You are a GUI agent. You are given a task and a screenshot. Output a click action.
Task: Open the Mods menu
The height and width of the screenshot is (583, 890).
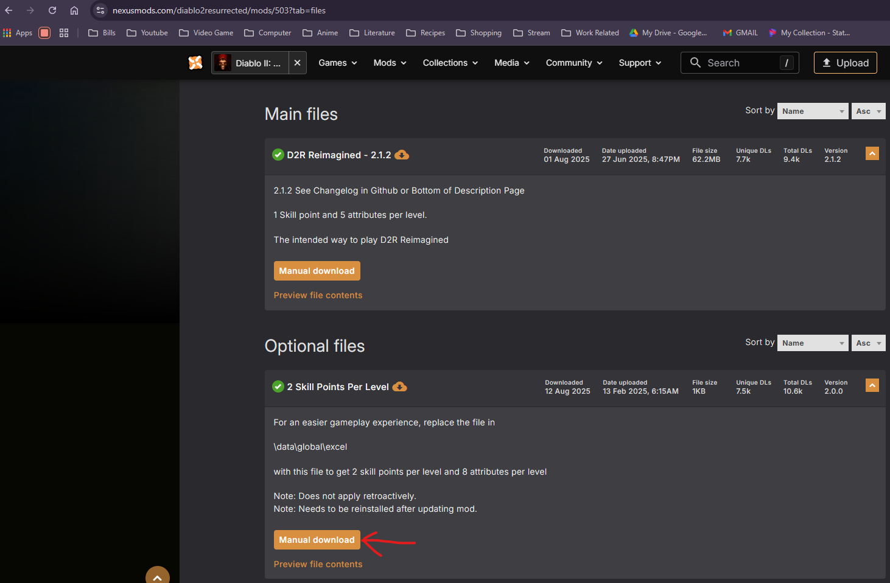(390, 63)
